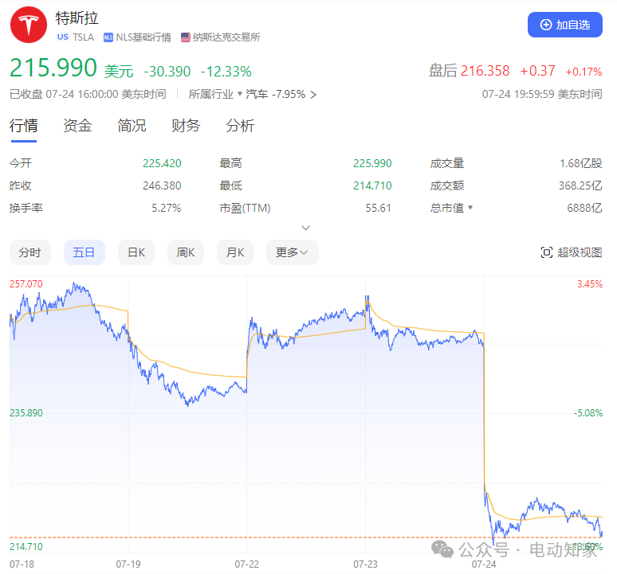The height and width of the screenshot is (574, 617).
Task: Click the 成交量 value 1.68亿股
Action: (x=581, y=163)
